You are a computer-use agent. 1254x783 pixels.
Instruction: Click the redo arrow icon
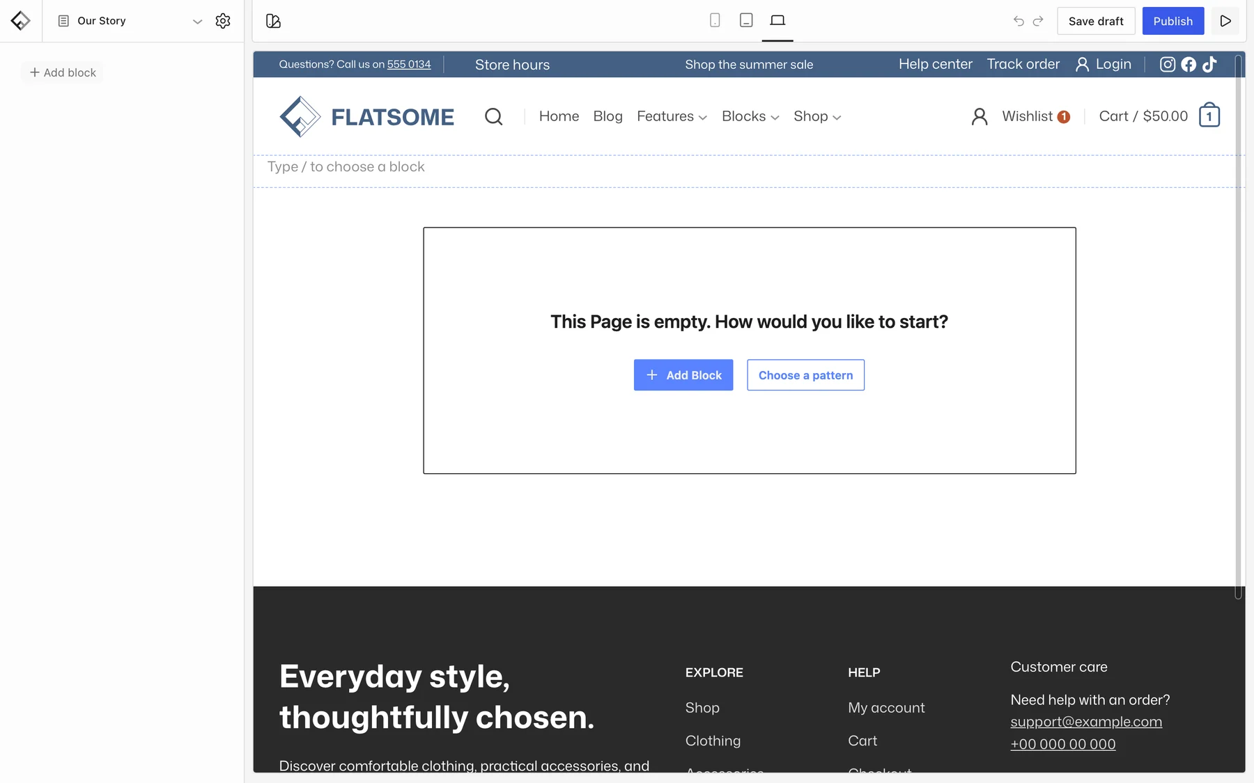click(1038, 21)
